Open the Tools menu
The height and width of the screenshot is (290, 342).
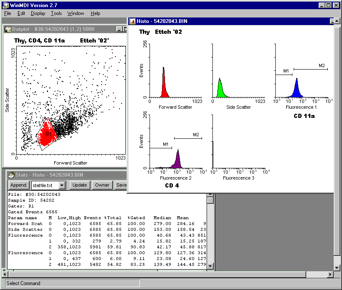coord(56,13)
